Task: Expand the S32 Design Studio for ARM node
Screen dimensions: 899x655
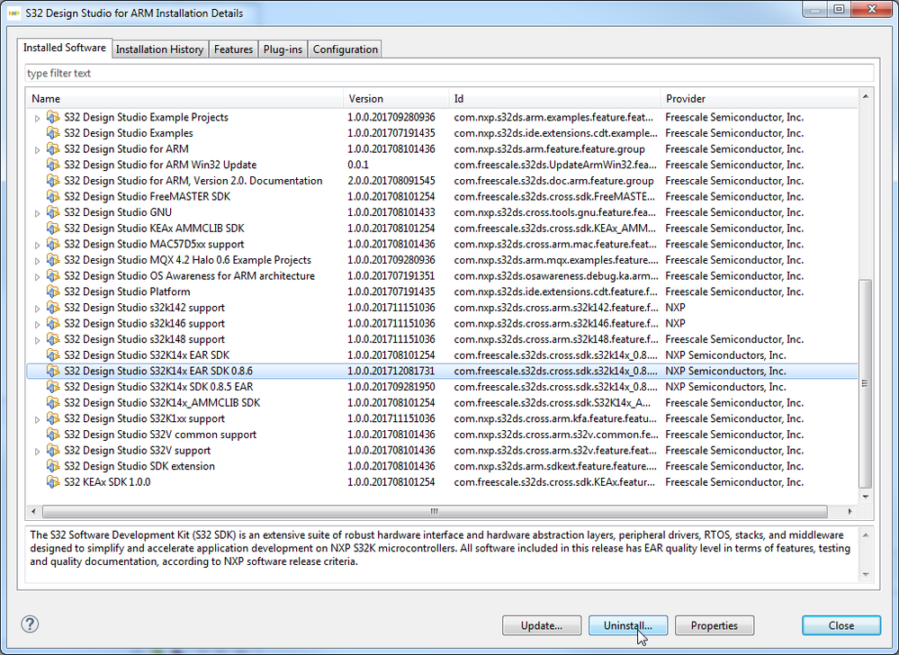Action: 37,150
